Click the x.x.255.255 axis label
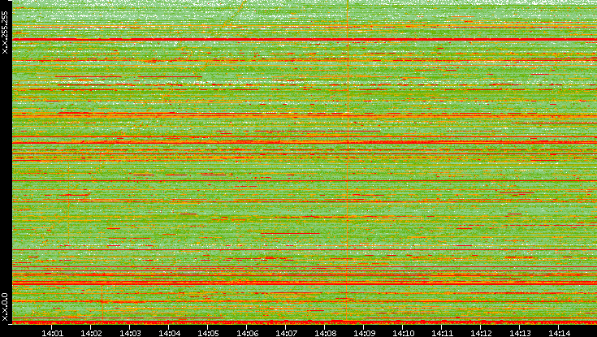597x337 pixels. 5,32
